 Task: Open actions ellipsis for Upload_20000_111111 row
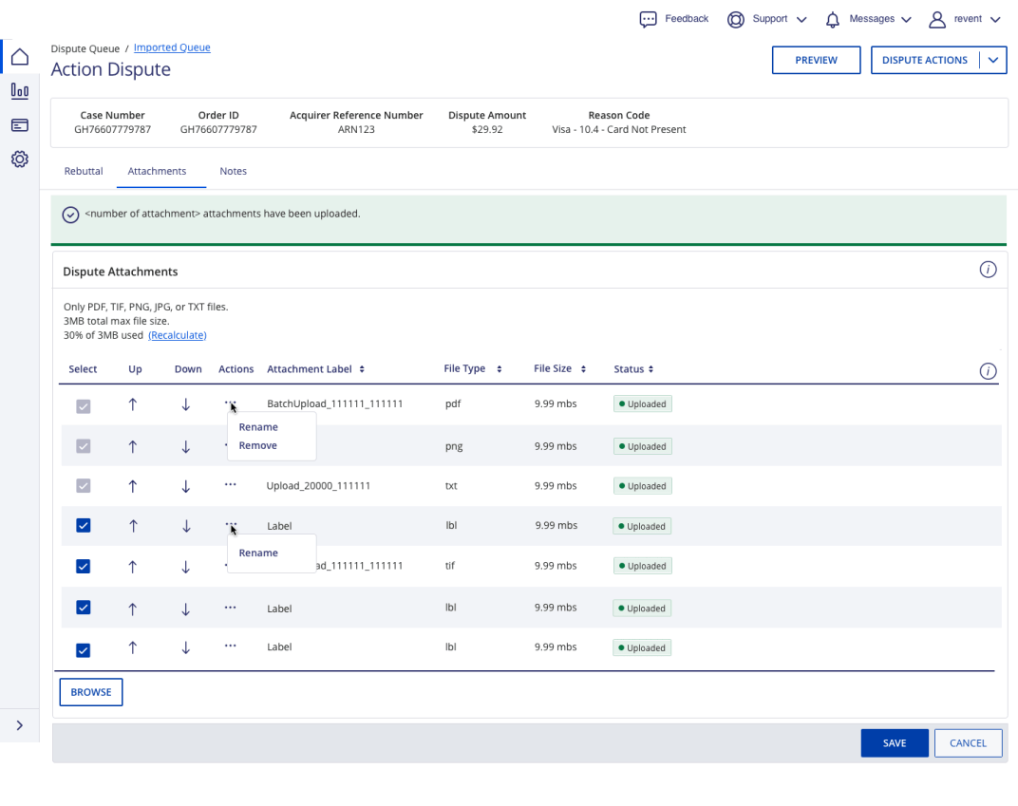click(230, 484)
